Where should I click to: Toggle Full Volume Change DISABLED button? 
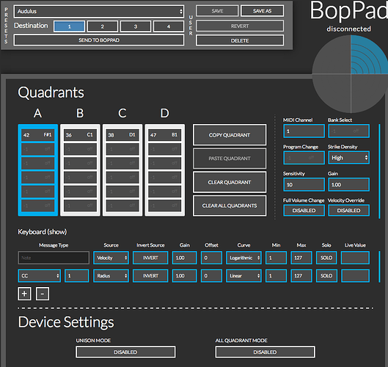[x=304, y=211]
